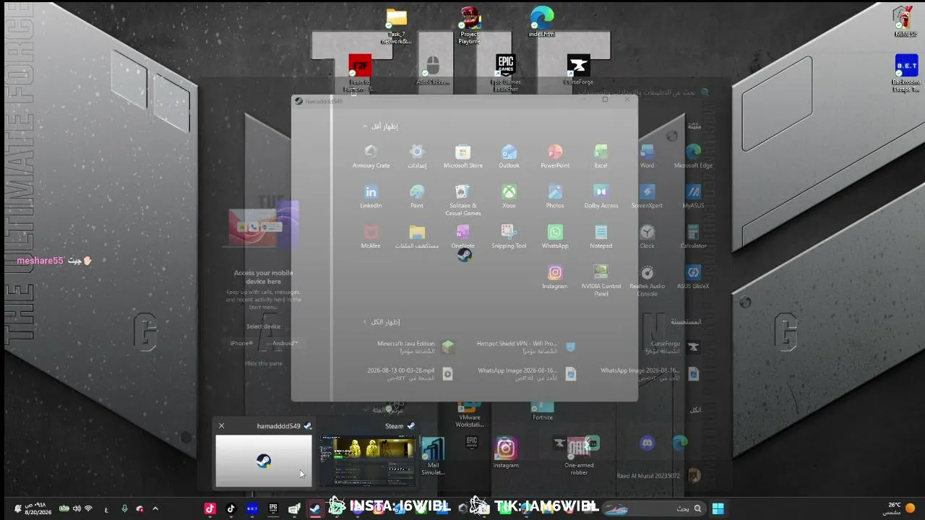Open the date and time clock in tray
Viewport: 925px width, 520px height.
pyautogui.click(x=39, y=508)
